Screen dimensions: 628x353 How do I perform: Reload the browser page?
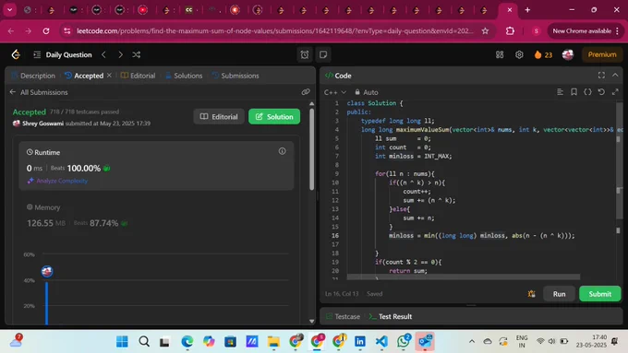point(46,30)
